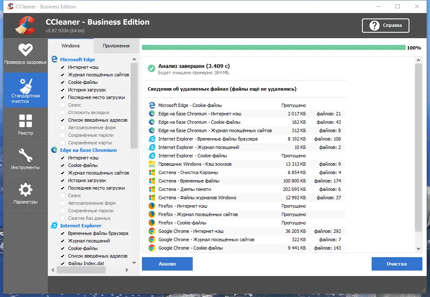
Task: Click Firefox icon of Firefox - Интернет-кэш row
Action: tap(152, 206)
